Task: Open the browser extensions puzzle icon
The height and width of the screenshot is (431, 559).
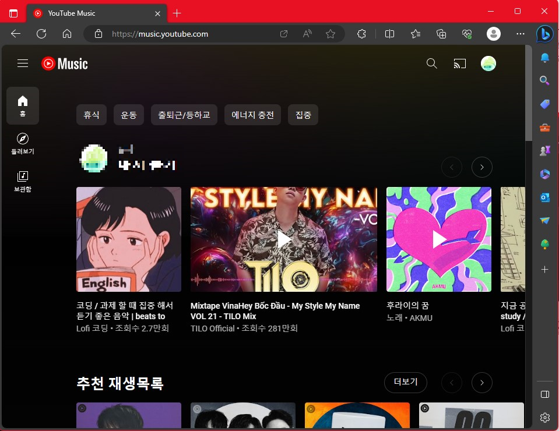Action: (361, 34)
